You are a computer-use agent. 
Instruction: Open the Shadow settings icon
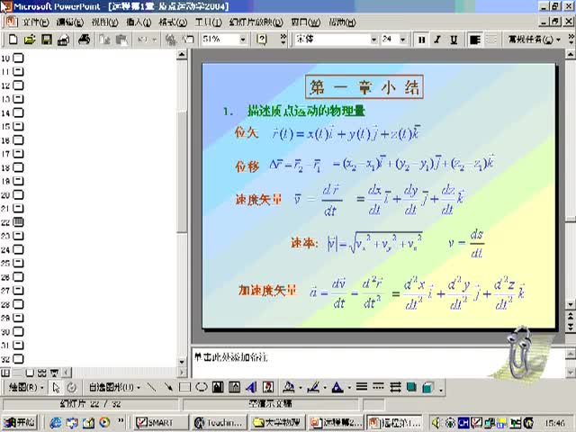411,387
